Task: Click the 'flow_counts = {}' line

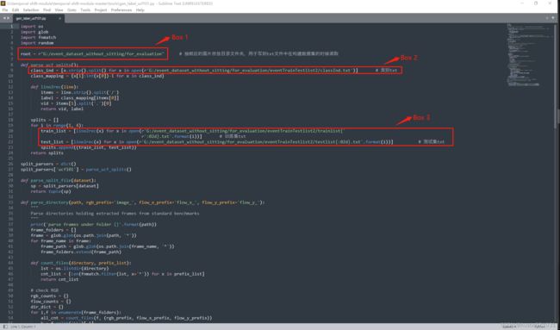Action: 51,302
